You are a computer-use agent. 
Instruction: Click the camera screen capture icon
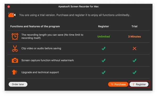[x=15, y=60]
